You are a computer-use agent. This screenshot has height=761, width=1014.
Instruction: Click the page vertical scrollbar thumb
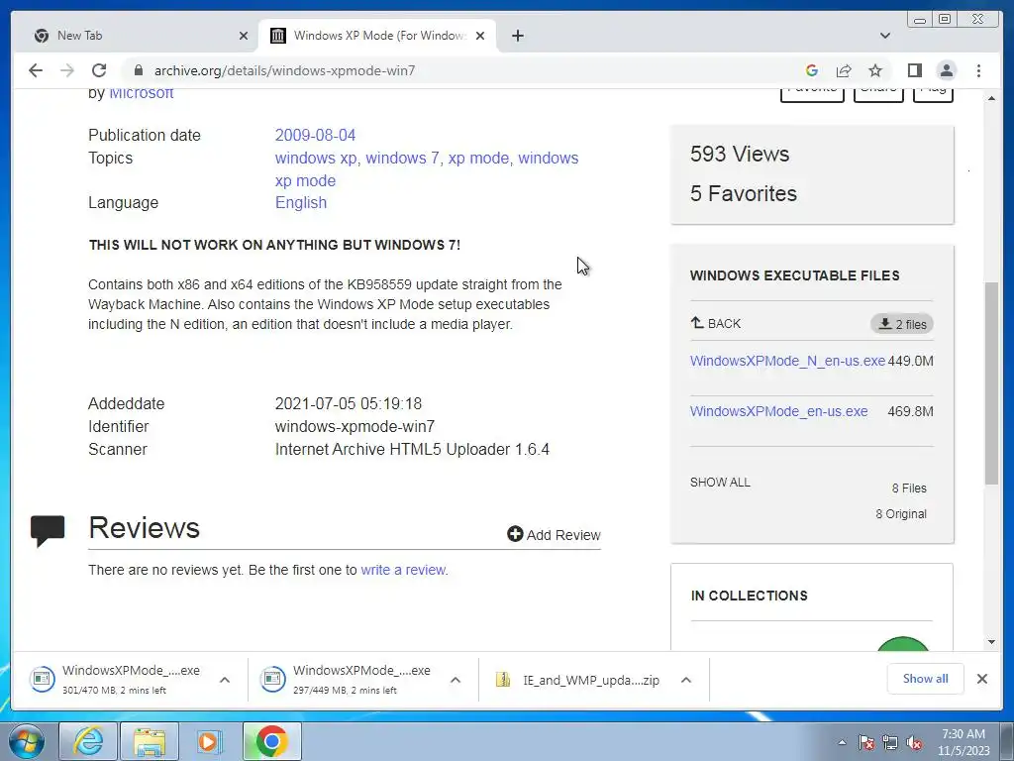click(x=991, y=383)
